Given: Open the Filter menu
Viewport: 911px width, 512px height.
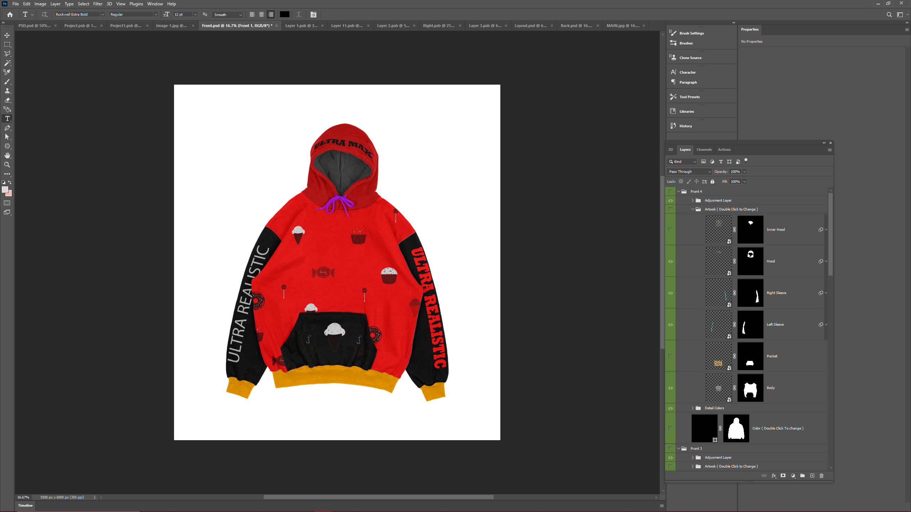Looking at the screenshot, I should [x=98, y=4].
